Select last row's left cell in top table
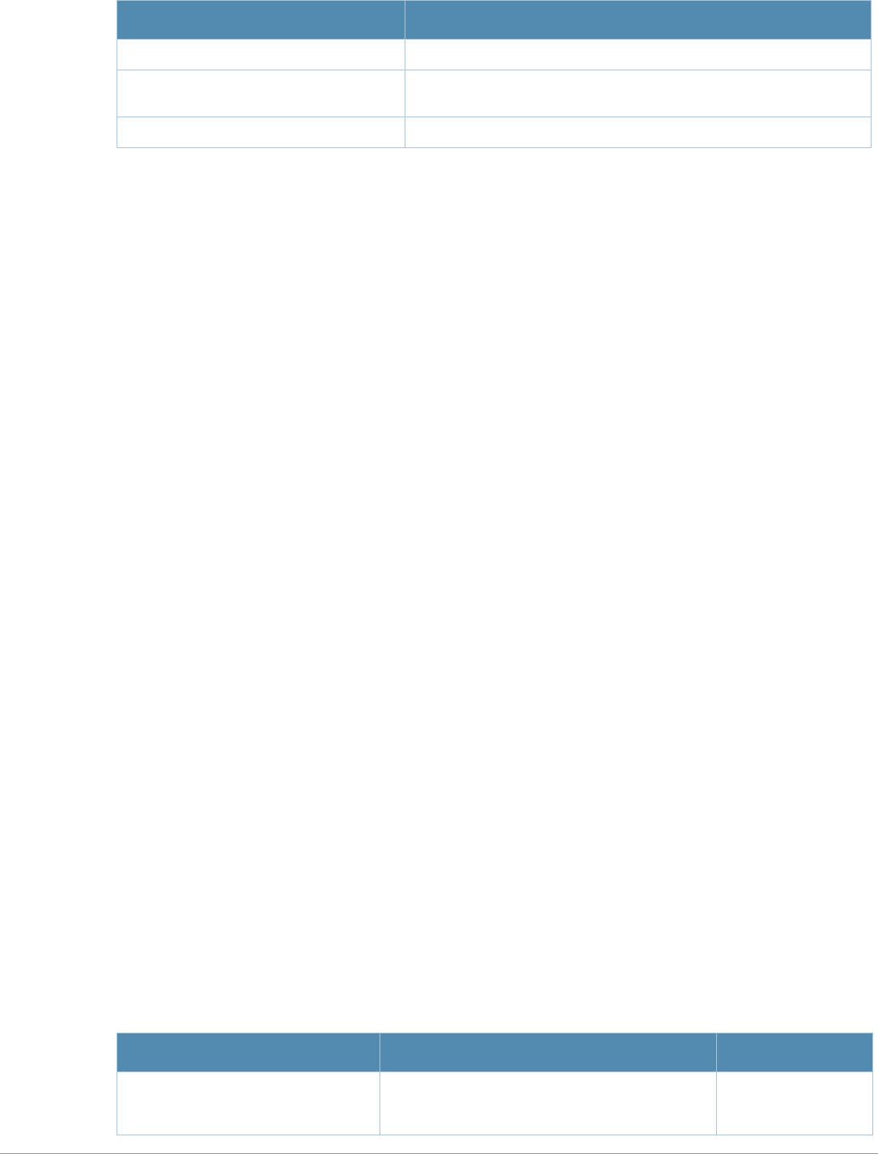The image size is (878, 1154). click(261, 132)
